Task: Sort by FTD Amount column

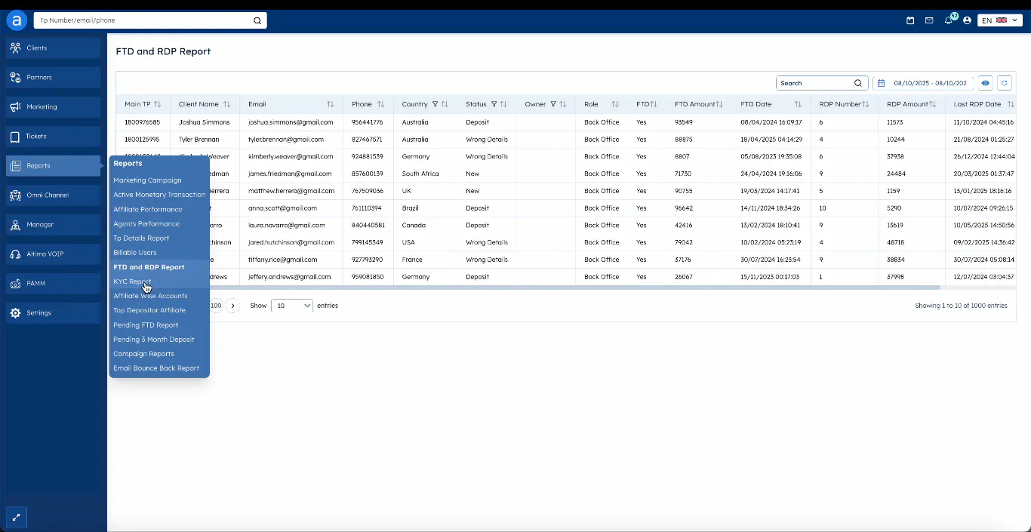Action: [x=719, y=104]
